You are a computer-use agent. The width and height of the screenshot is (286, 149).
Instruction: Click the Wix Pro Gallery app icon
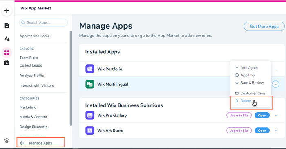(90, 115)
